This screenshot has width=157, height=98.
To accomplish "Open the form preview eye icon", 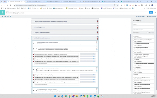I will [x=2, y=16].
